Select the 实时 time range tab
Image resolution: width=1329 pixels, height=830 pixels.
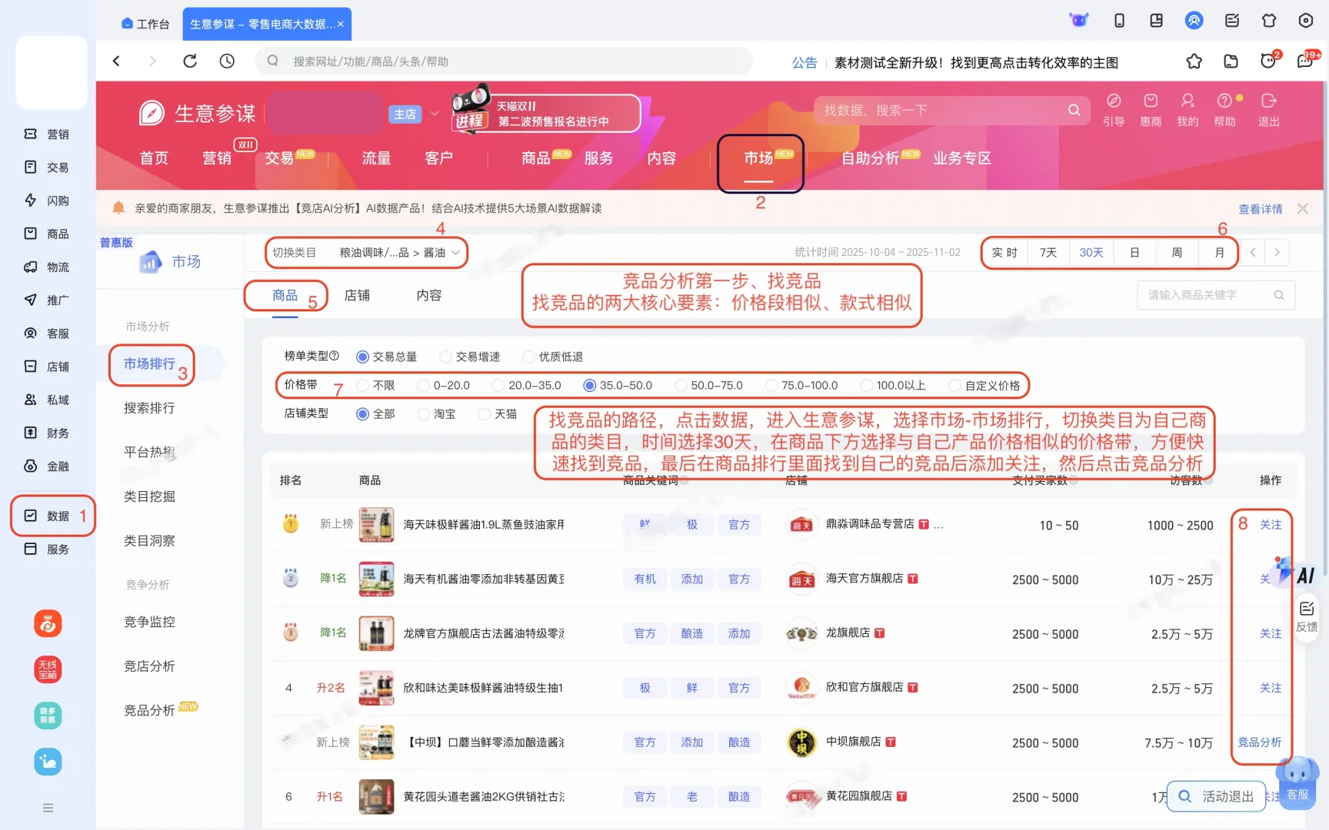1004,252
